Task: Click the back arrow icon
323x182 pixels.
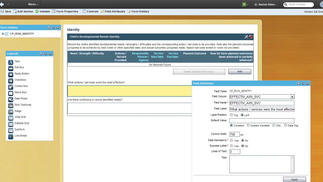Action: (2, 4)
